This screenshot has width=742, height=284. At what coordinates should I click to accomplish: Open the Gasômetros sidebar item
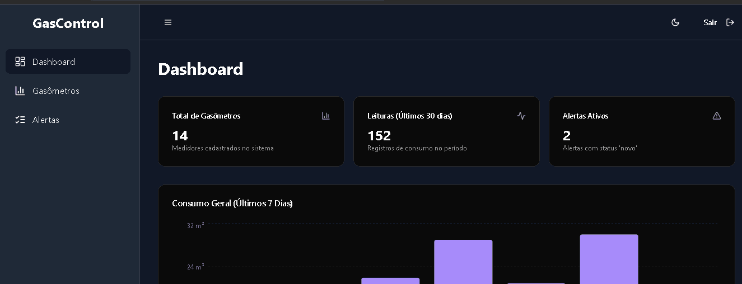pyautogui.click(x=68, y=91)
